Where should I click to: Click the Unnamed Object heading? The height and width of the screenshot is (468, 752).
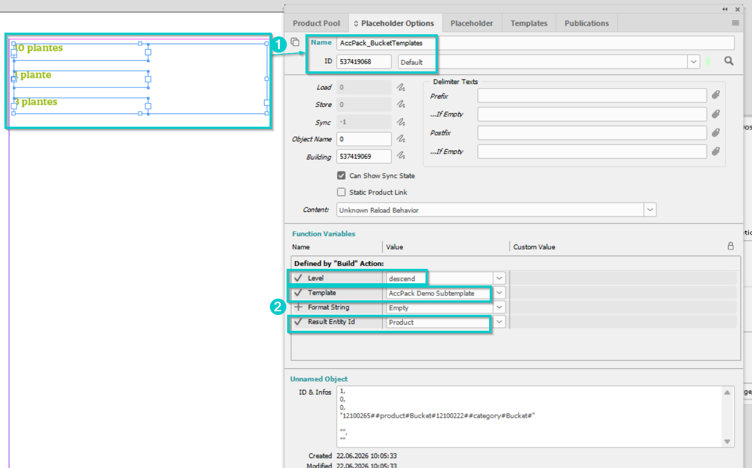click(319, 379)
